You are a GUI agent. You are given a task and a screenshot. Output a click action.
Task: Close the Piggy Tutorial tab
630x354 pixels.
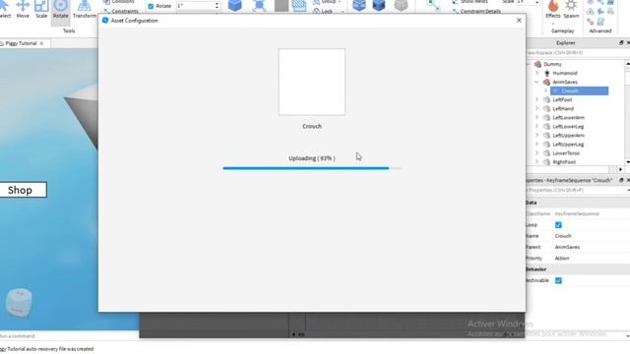click(41, 43)
